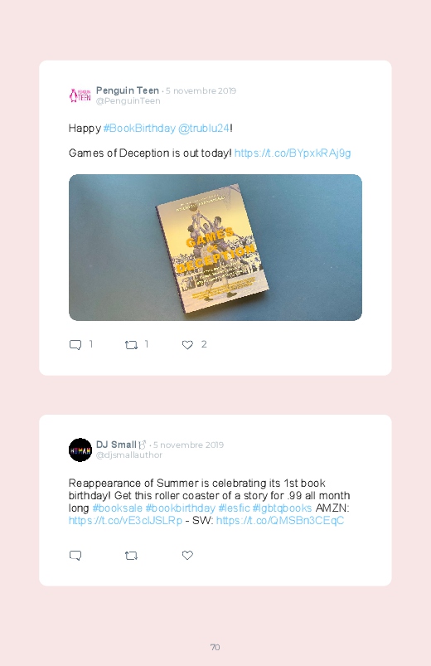The image size is (431, 666).
Task: Click reply icon on Penguin Teen tweet
Action: coord(75,344)
